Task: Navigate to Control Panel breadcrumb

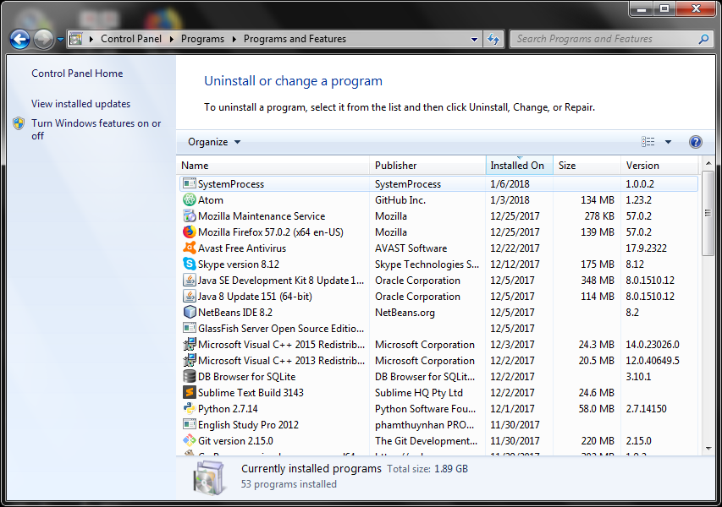Action: 131,39
